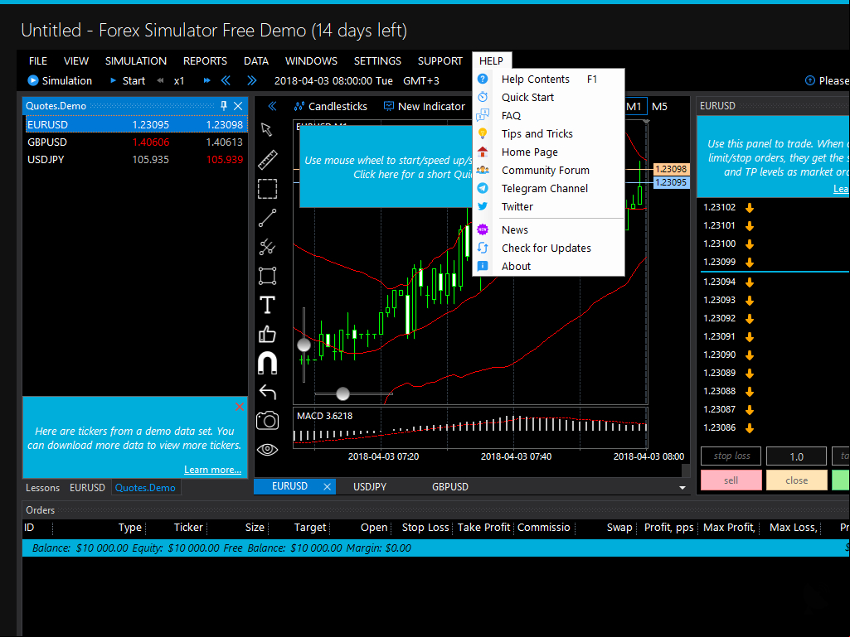Close the EURUSD chart tab
The height and width of the screenshot is (637, 850).
tap(327, 486)
